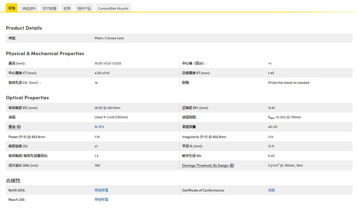This screenshot has height=210, width=357.
Task: Click the clear aperture value 14
Action: click(x=96, y=83)
